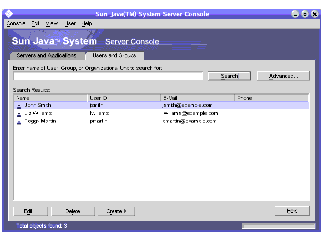Image resolution: width=324 pixels, height=241 pixels.
Task: Open the Edit menu
Action: click(x=36, y=23)
